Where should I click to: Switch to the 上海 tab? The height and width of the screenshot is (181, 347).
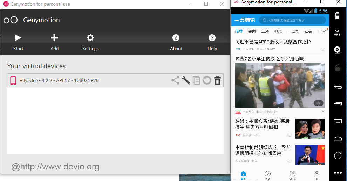coord(265,31)
